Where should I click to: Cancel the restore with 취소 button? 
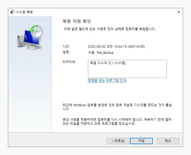click(x=168, y=141)
